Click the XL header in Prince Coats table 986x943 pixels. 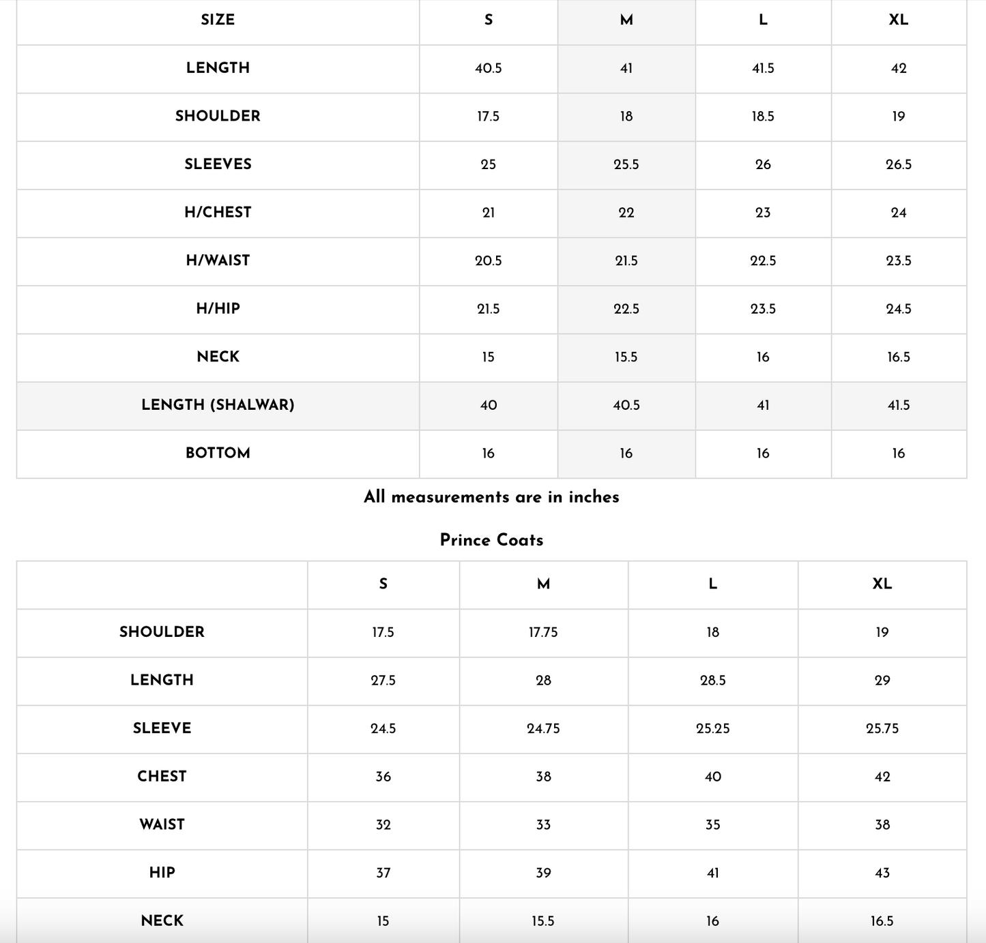(882, 584)
